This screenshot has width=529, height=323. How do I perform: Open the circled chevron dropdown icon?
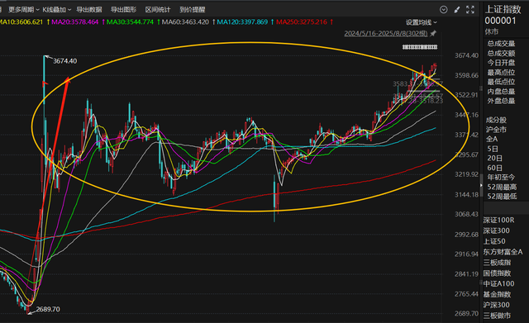coord(444,10)
